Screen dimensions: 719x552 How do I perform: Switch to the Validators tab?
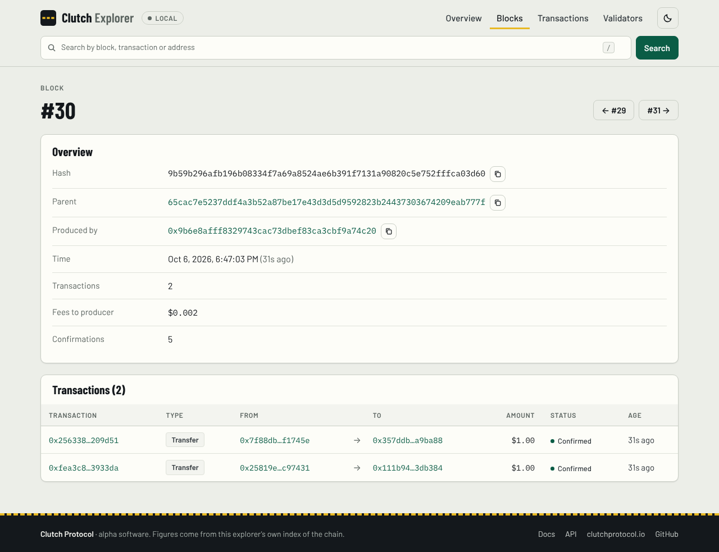622,19
